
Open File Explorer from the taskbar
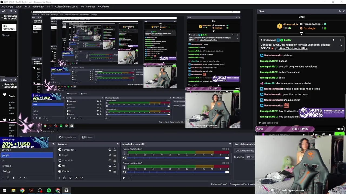tap(14, 190)
